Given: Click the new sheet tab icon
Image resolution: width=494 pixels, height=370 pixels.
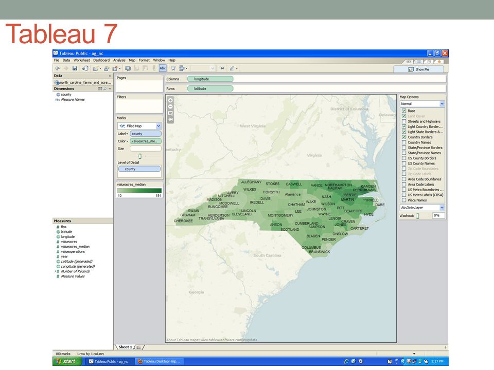Looking at the screenshot, I should pyautogui.click(x=138, y=347).
